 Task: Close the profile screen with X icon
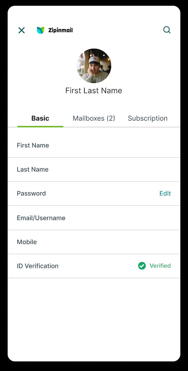[22, 30]
